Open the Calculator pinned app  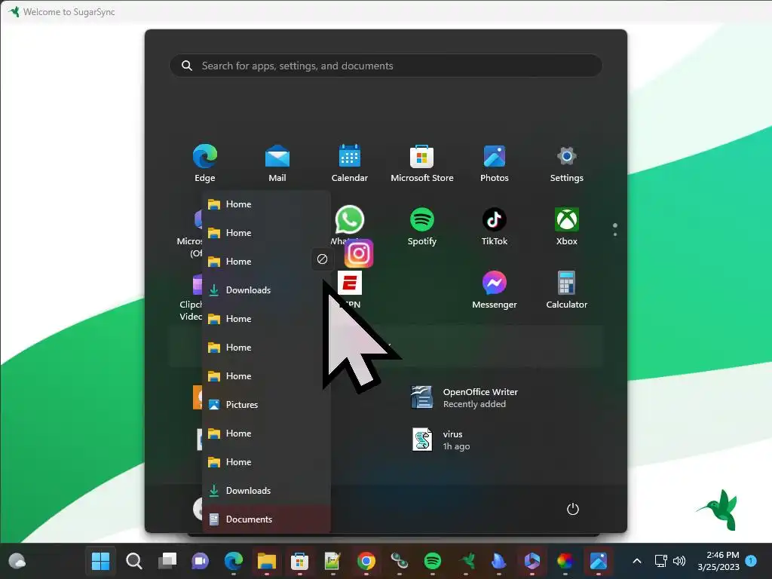(567, 289)
